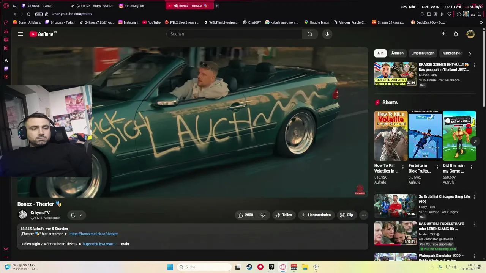Open options menu for KRASSE SZENEN video

474,65
